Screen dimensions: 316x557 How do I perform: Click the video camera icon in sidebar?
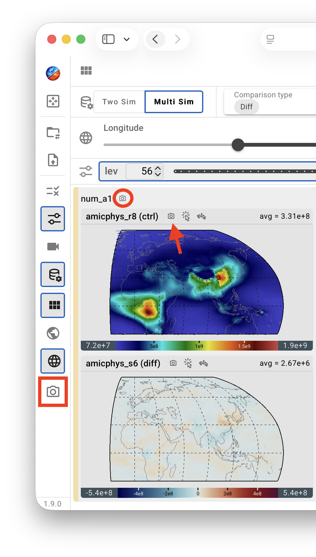click(x=53, y=247)
